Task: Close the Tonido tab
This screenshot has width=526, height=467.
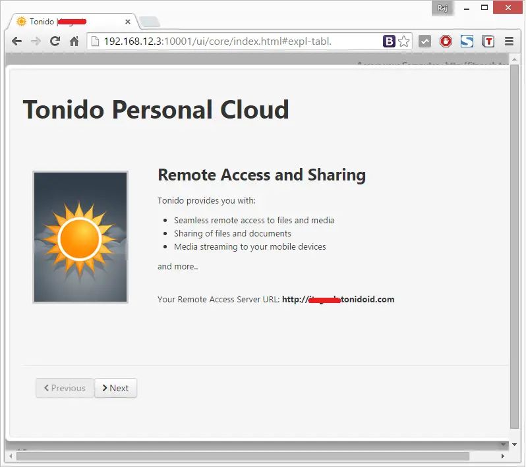Action: [128, 22]
